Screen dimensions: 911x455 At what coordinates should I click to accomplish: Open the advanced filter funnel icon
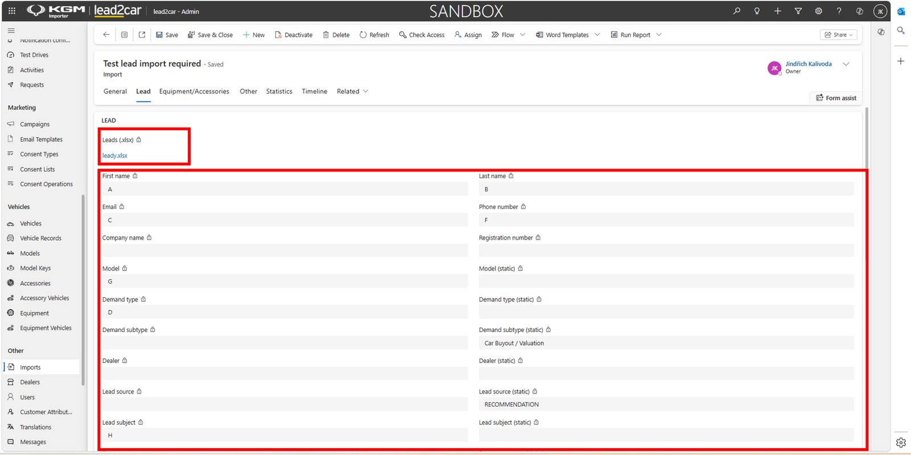(798, 11)
